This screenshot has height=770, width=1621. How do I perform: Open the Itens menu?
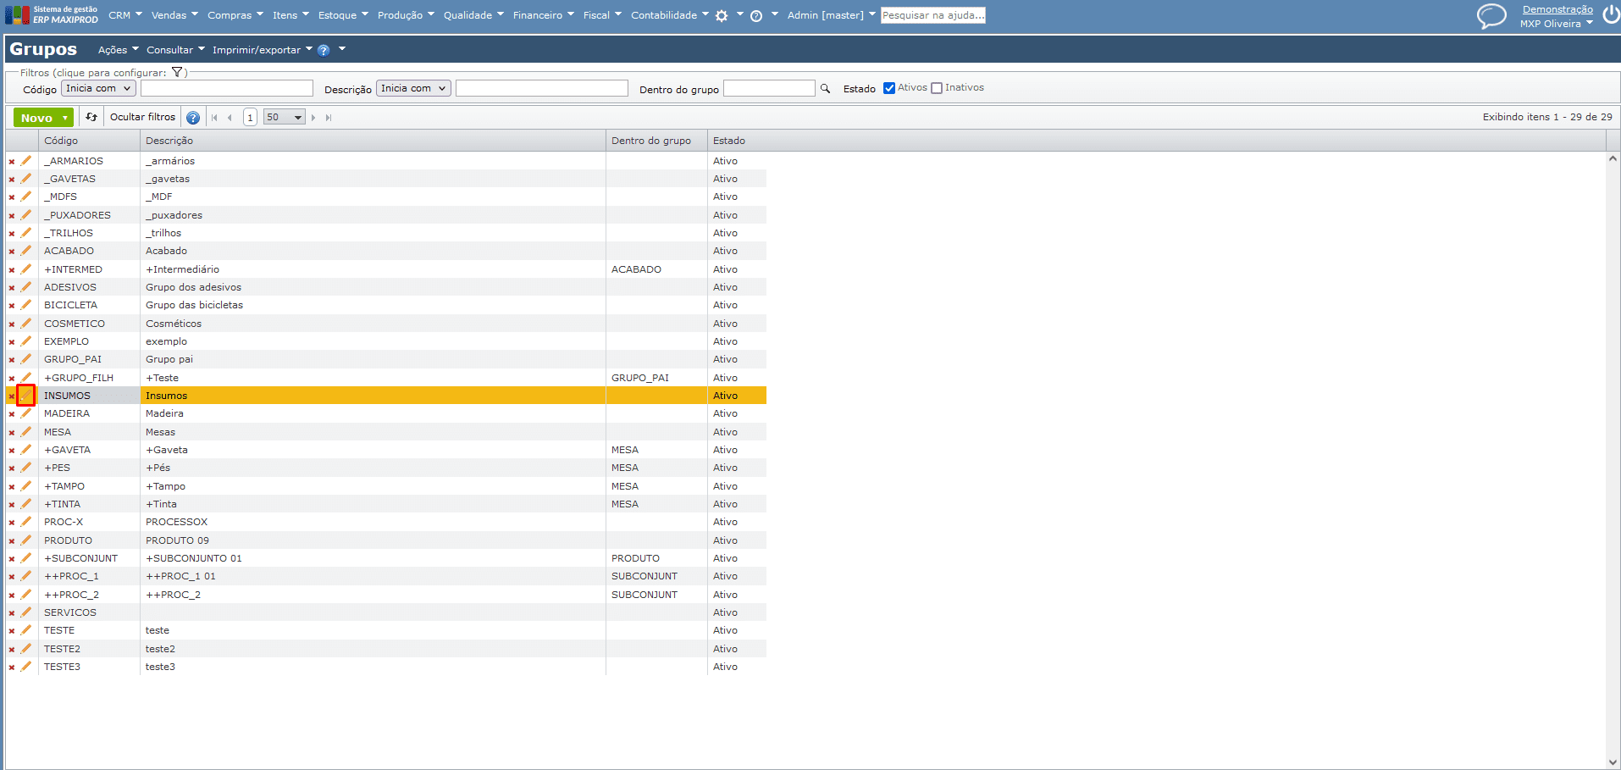click(290, 15)
